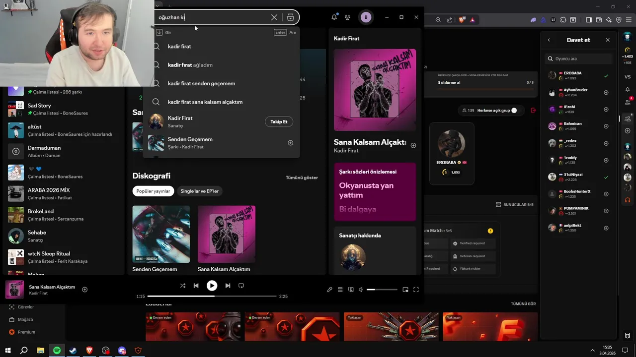Skip to next track
The height and width of the screenshot is (357, 636).
(228, 286)
